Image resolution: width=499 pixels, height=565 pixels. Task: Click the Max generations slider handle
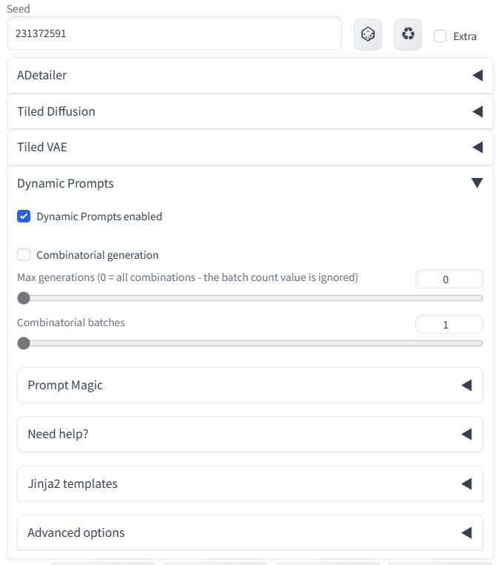pyautogui.click(x=24, y=298)
